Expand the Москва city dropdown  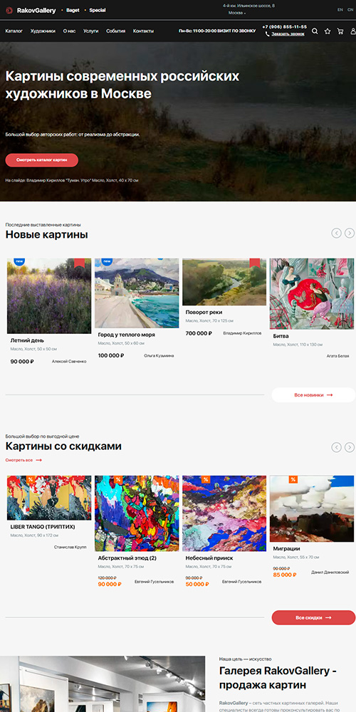pos(237,13)
